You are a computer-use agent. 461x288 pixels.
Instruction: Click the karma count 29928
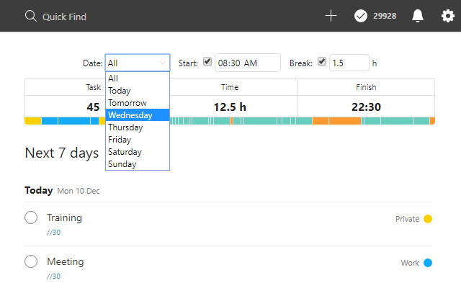[385, 16]
